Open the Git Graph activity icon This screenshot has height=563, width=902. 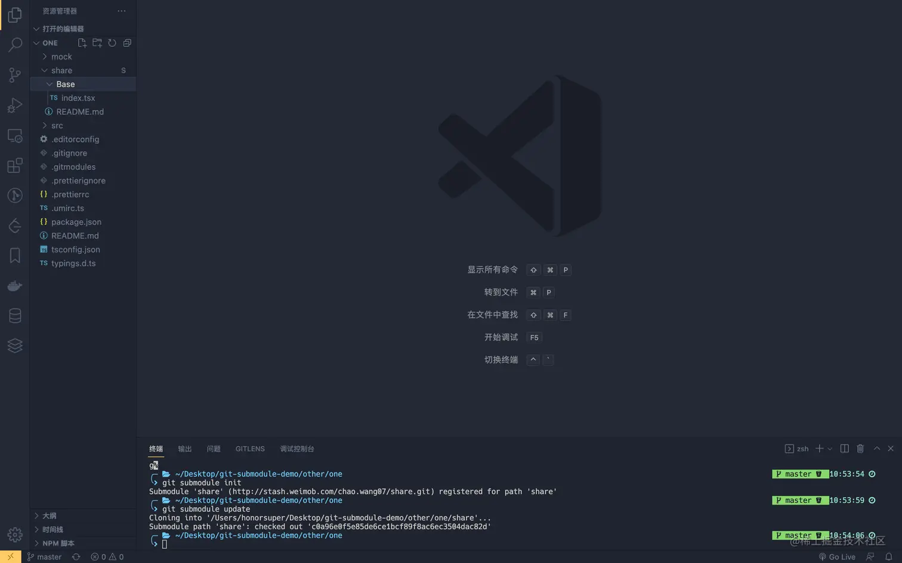[15, 195]
